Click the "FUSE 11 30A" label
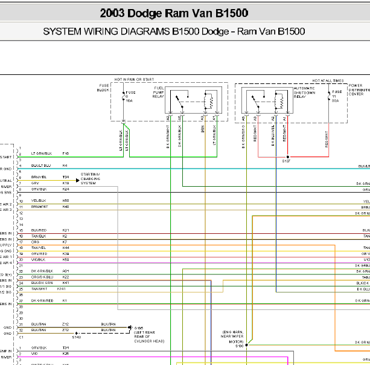 337,96
